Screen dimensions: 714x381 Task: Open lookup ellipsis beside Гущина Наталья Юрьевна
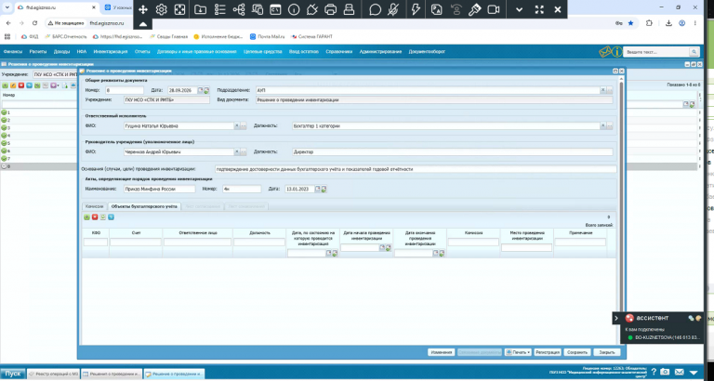[244, 126]
